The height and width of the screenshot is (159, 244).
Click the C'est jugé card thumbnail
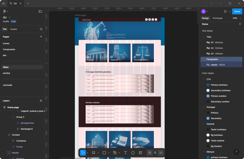(x=96, y=53)
